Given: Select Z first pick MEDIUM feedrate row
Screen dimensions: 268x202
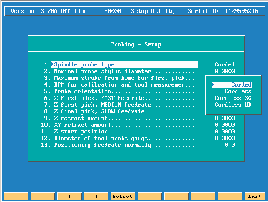Looking at the screenshot, I should click(119, 105).
